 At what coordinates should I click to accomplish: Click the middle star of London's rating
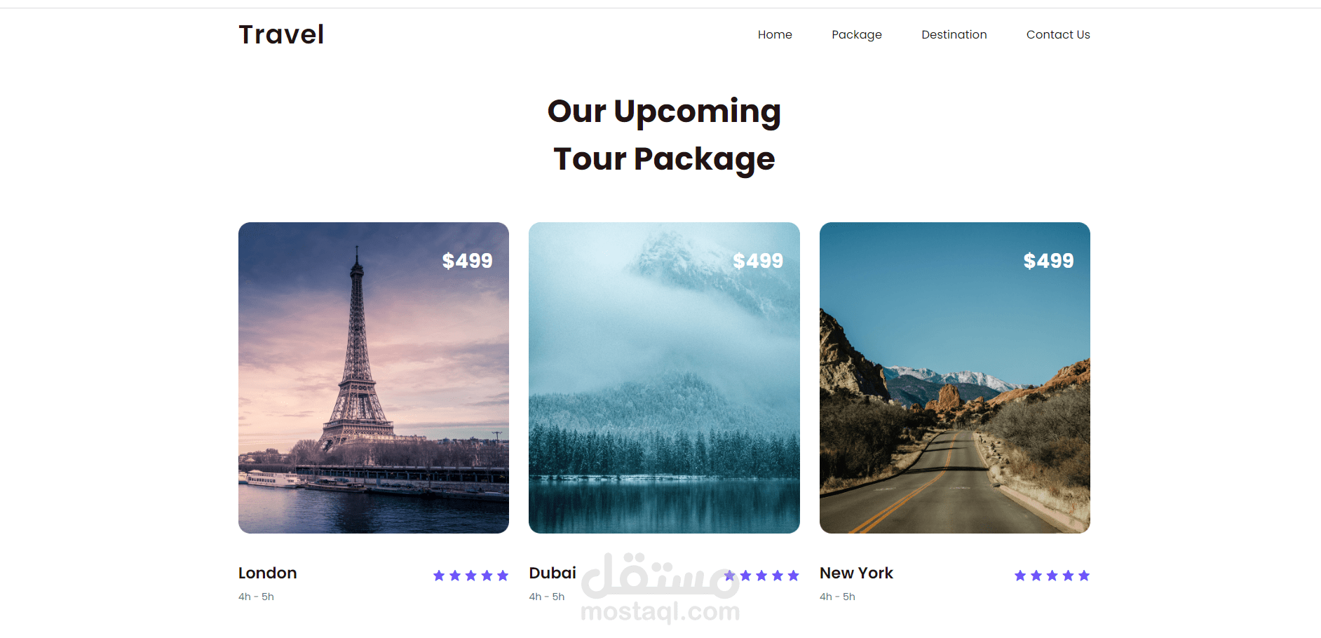(x=471, y=576)
